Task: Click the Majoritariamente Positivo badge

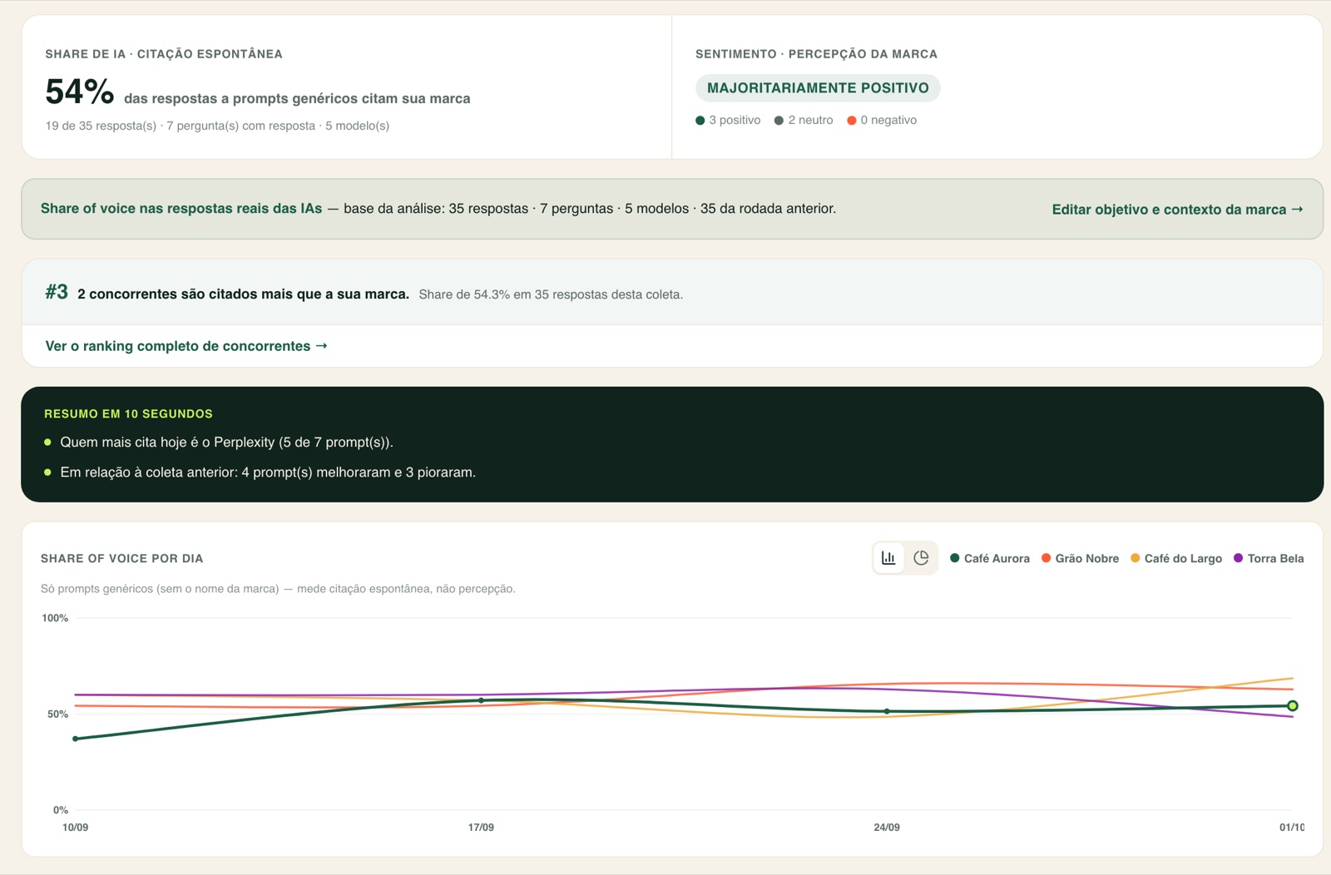Action: (818, 88)
